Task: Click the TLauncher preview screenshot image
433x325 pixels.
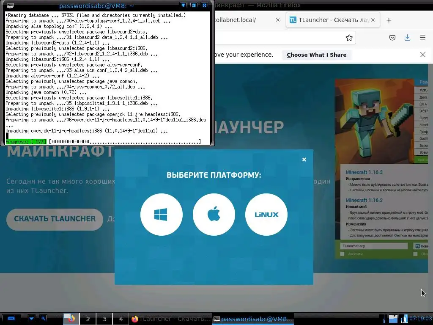Action: coord(382,168)
